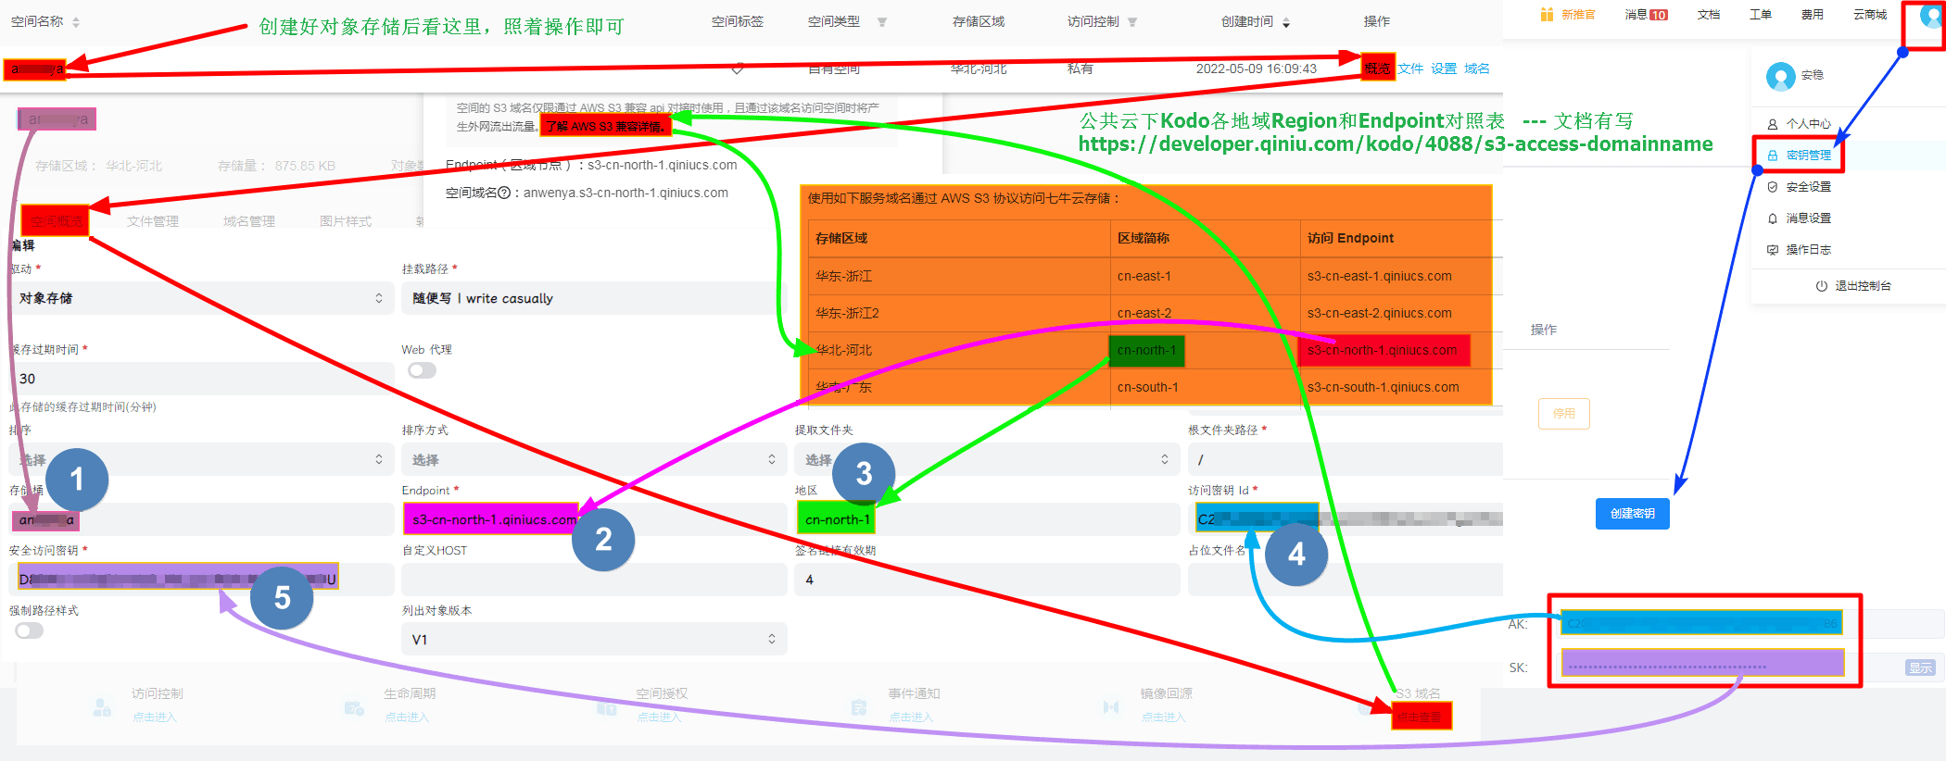
Task: Click the 空间域名 help question icon
Action: pyautogui.click(x=504, y=193)
